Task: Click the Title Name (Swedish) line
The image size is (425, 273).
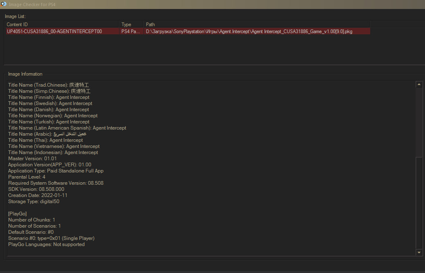Action: coord(50,103)
